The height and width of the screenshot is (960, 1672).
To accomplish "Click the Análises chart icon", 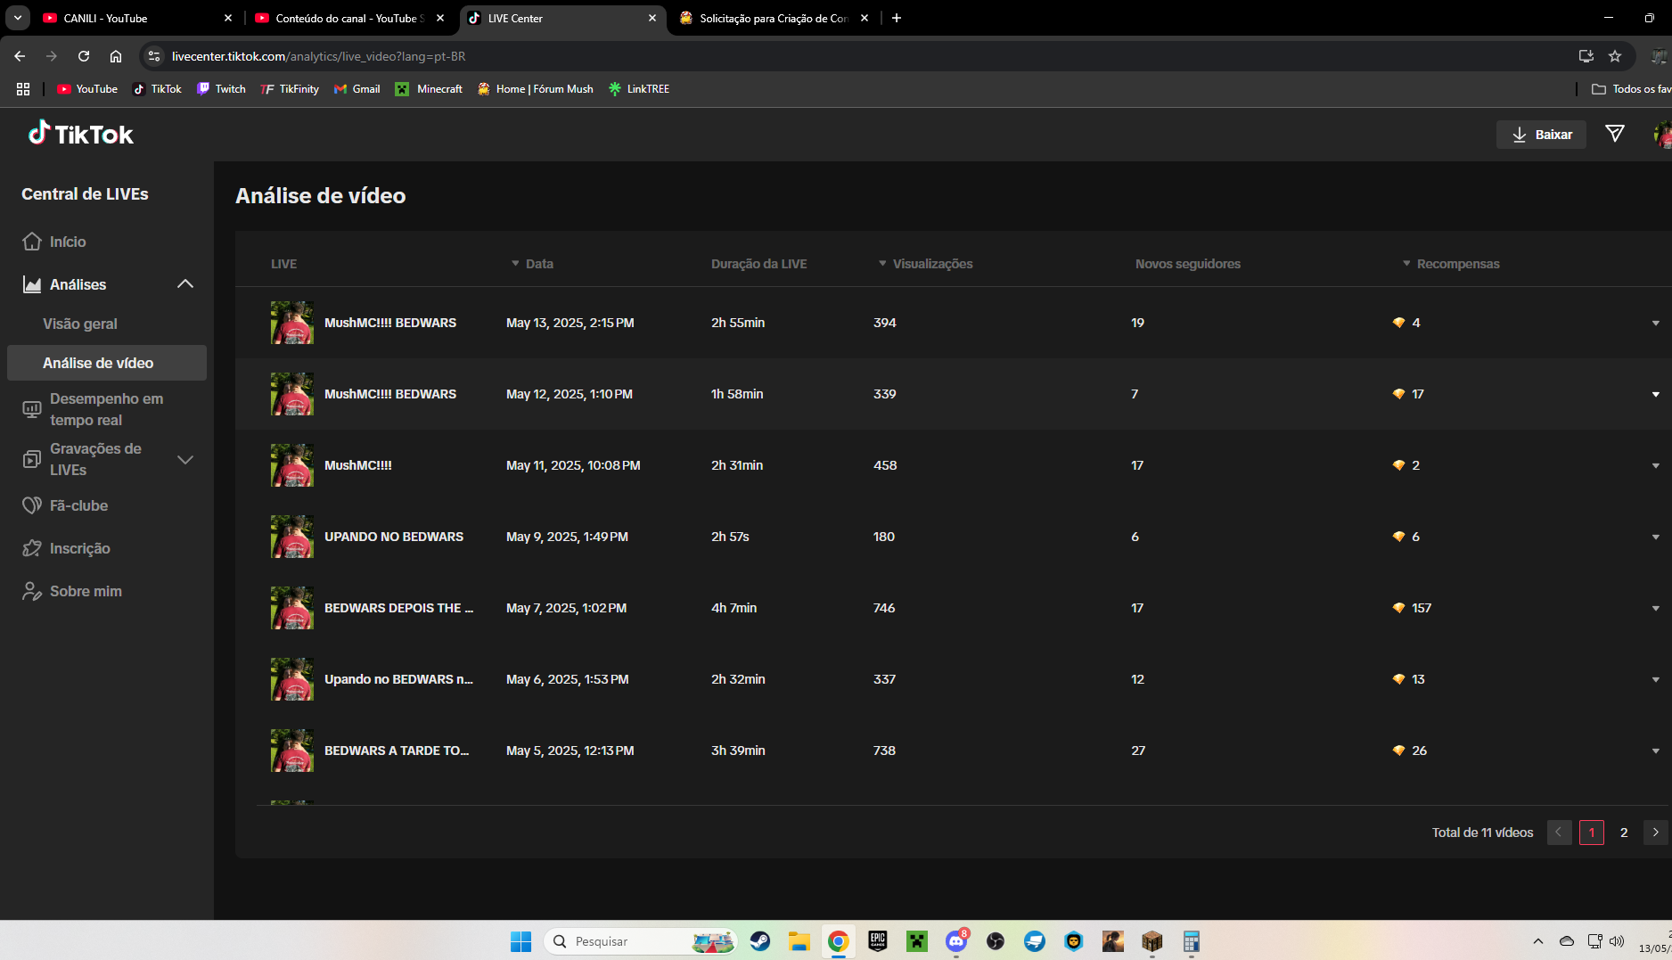I will tap(32, 284).
